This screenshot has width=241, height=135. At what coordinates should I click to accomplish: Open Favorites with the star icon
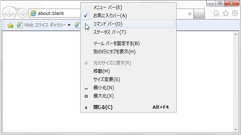coord(226,13)
